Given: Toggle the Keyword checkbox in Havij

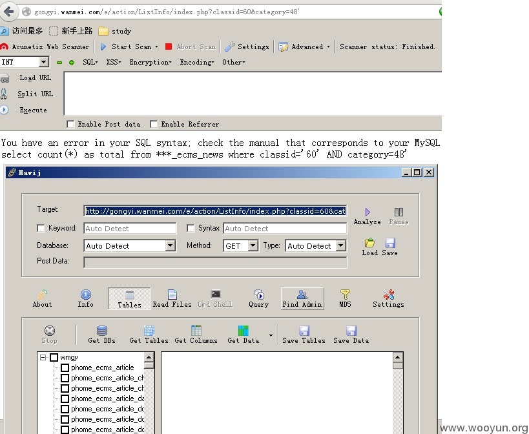Looking at the screenshot, I should 41,228.
